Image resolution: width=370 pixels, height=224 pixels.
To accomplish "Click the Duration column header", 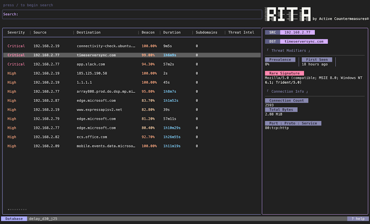I will tap(172, 32).
